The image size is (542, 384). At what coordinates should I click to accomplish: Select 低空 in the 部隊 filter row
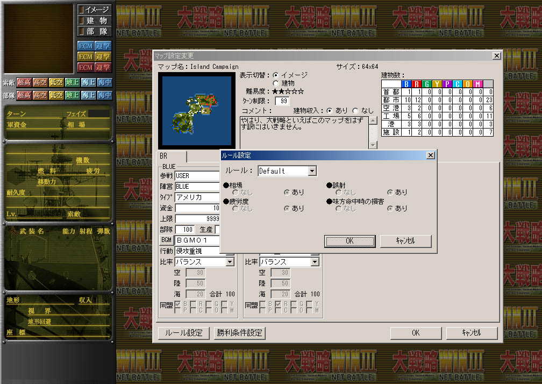tap(56, 95)
